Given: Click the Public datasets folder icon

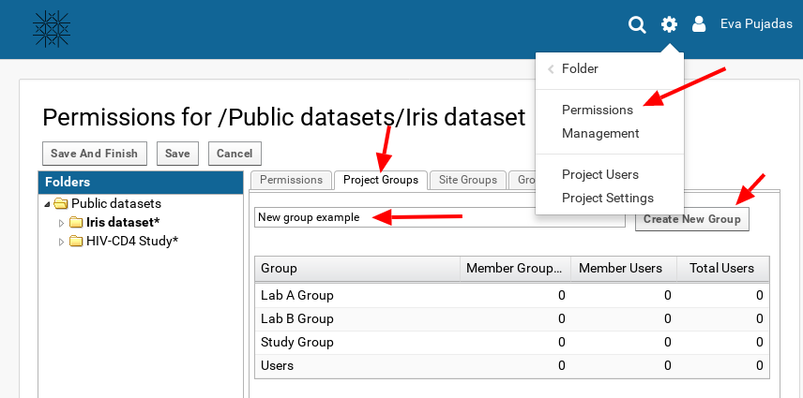Looking at the screenshot, I should click(x=61, y=204).
